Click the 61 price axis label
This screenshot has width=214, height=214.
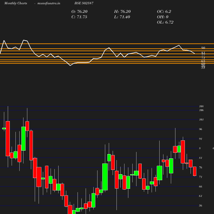coord(201,196)
